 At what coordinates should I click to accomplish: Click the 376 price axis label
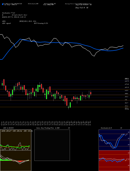point(126,100)
